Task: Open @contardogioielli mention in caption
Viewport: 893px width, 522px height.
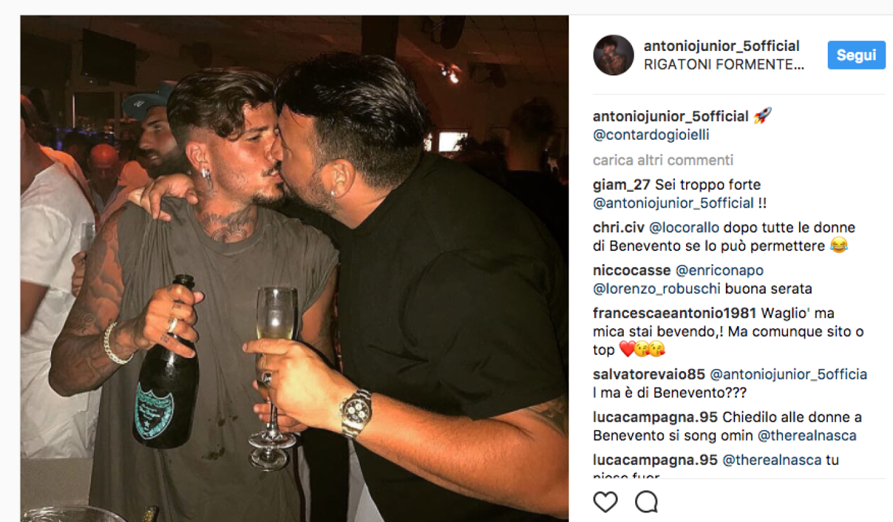Action: tap(652, 134)
